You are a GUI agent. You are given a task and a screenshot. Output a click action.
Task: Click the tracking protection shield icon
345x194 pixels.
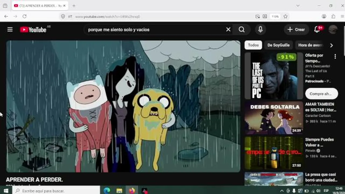click(x=63, y=16)
